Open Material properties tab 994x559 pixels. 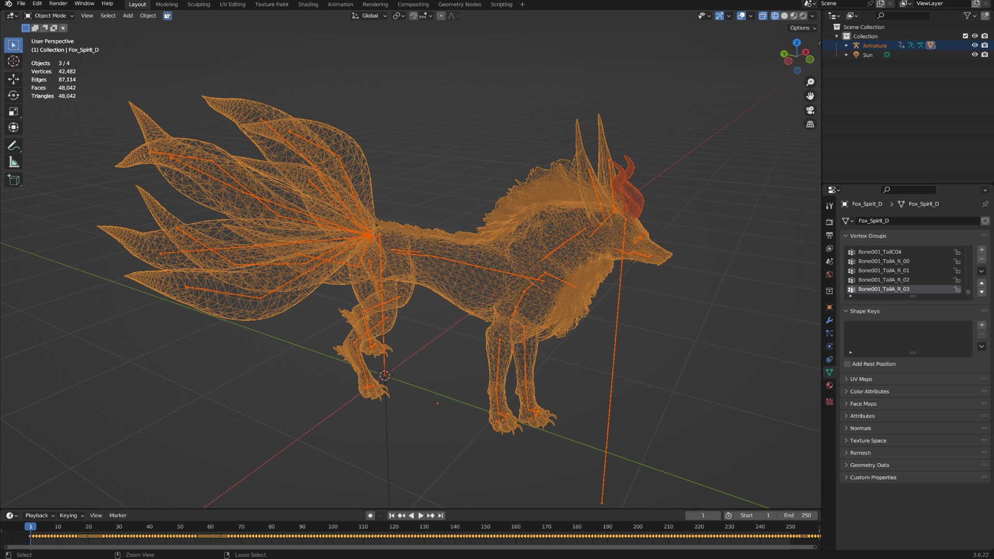point(829,386)
